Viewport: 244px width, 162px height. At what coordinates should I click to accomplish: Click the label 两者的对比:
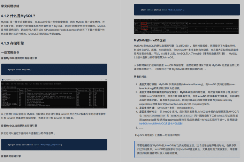coord(140,77)
